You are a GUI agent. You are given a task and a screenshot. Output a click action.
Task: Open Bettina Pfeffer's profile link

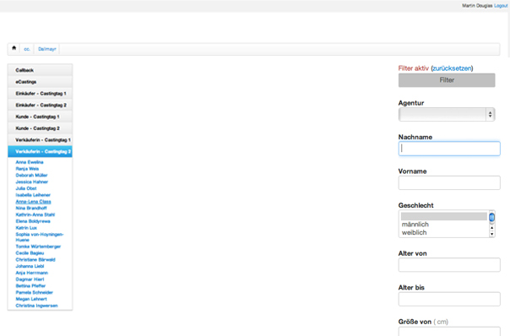click(30, 286)
